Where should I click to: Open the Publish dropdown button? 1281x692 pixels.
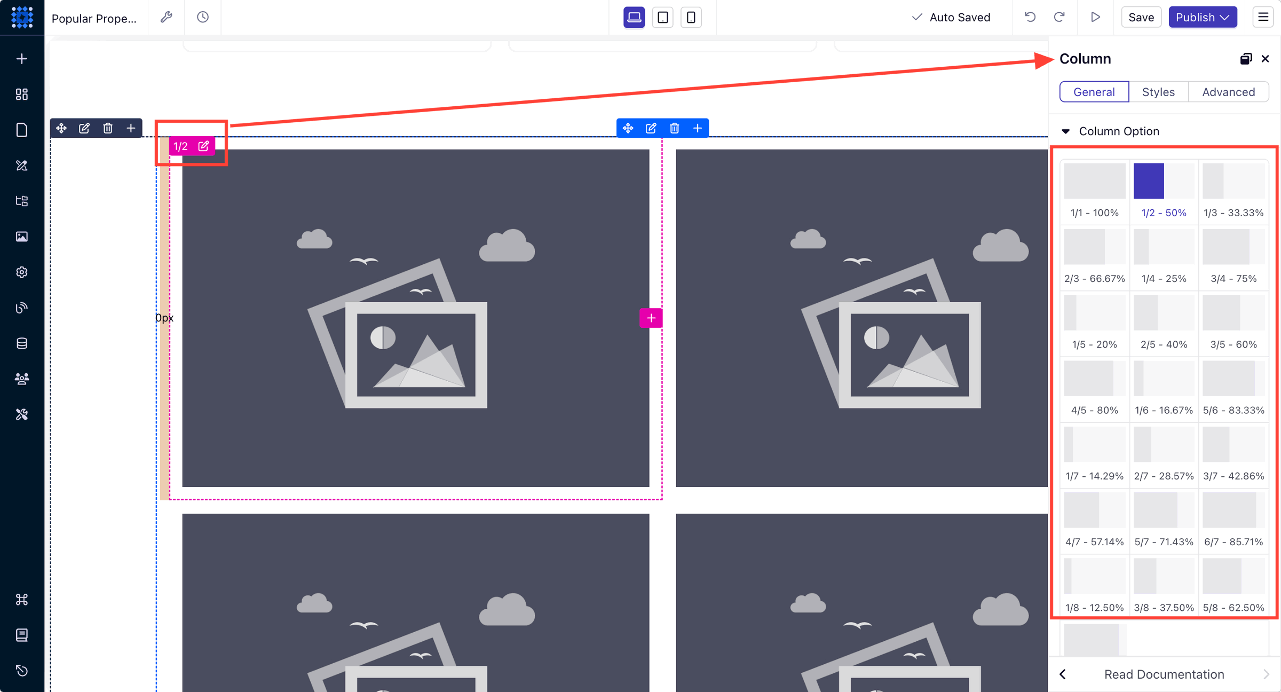pyautogui.click(x=1203, y=17)
